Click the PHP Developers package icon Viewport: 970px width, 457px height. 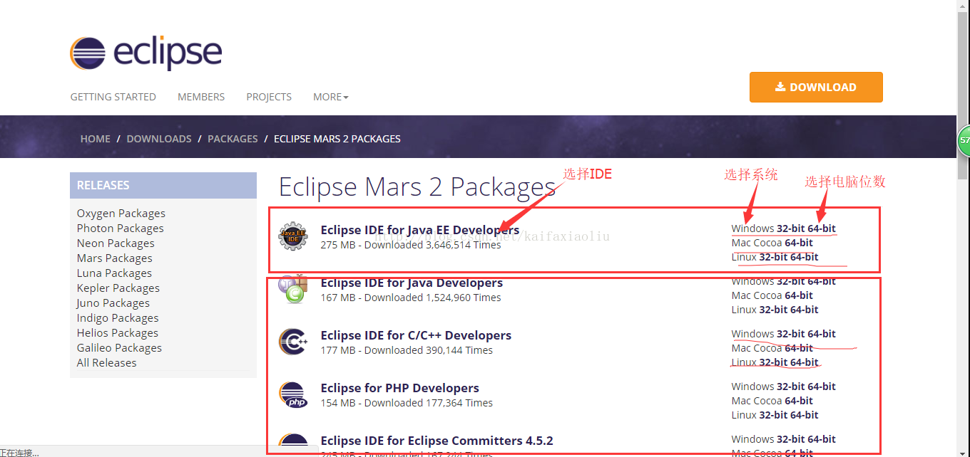point(292,394)
